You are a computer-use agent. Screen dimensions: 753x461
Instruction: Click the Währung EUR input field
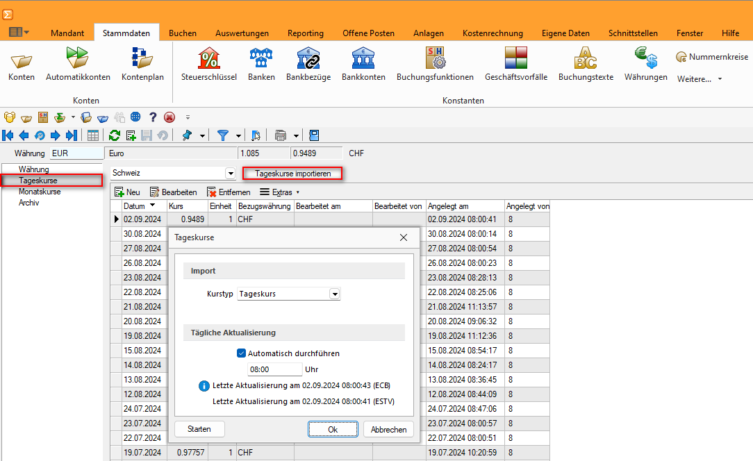(x=77, y=153)
